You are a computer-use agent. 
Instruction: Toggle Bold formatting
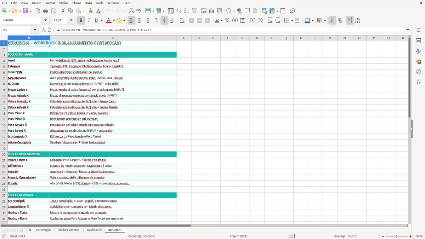click(81, 21)
